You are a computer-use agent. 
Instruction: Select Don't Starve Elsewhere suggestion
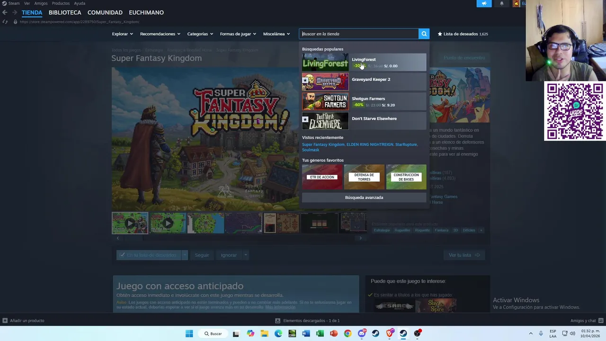point(364,121)
